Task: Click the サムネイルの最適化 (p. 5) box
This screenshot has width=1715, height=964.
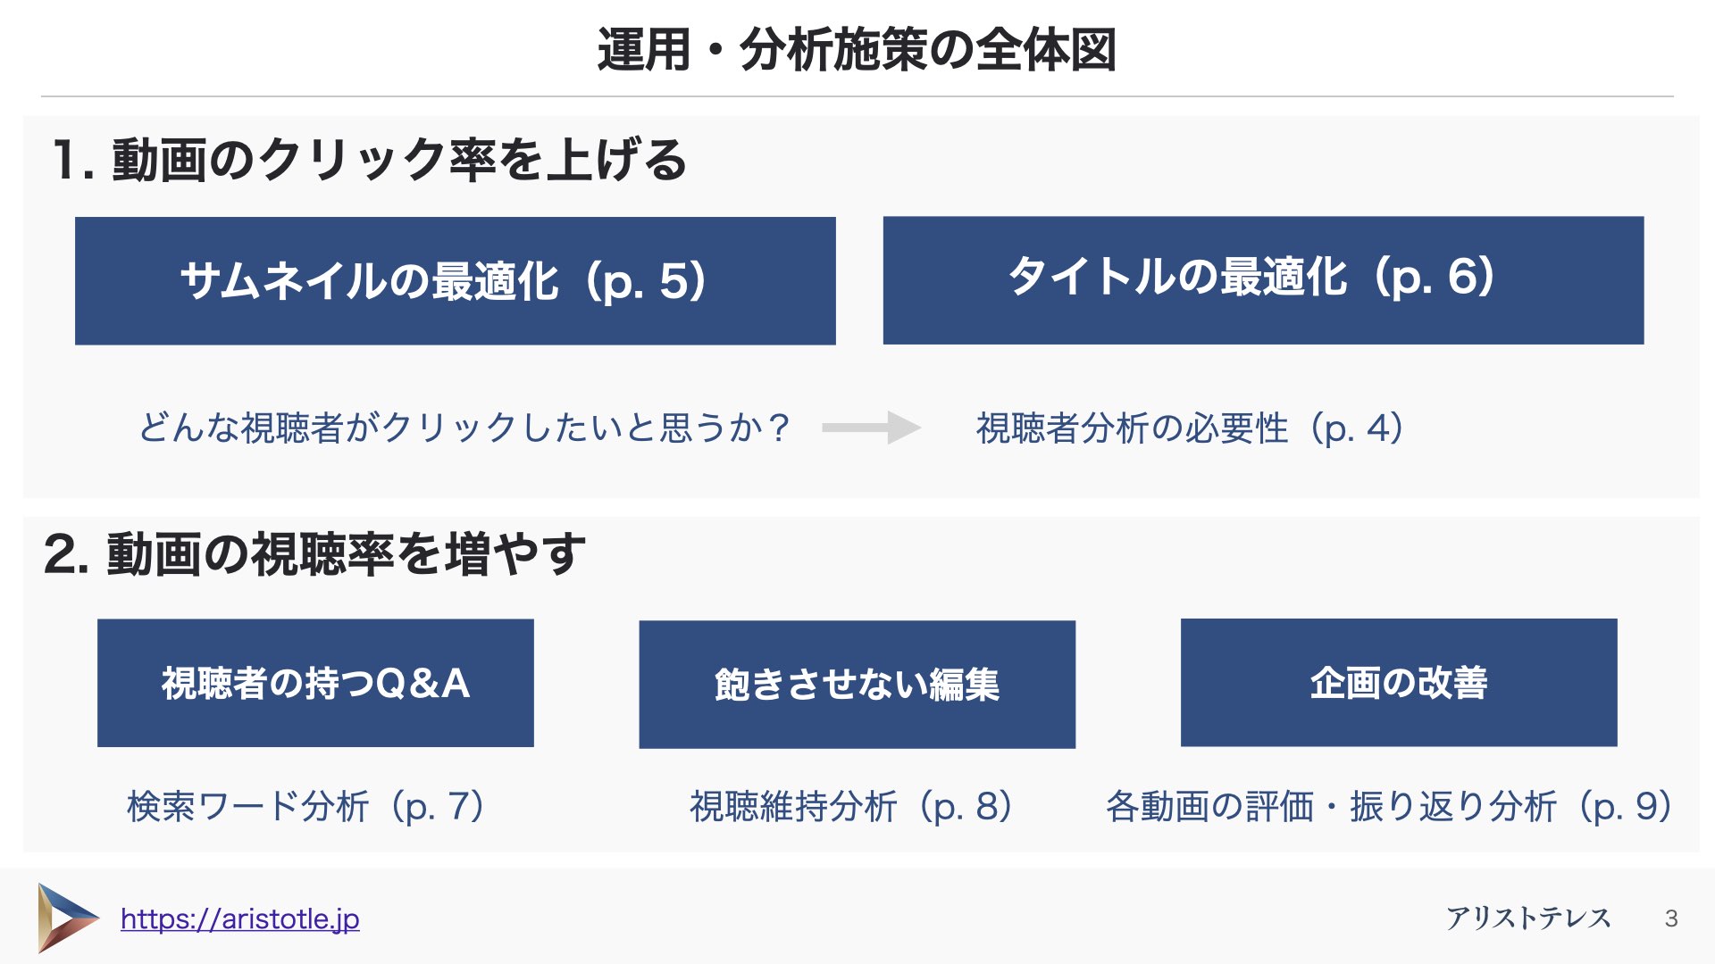Action: [456, 280]
